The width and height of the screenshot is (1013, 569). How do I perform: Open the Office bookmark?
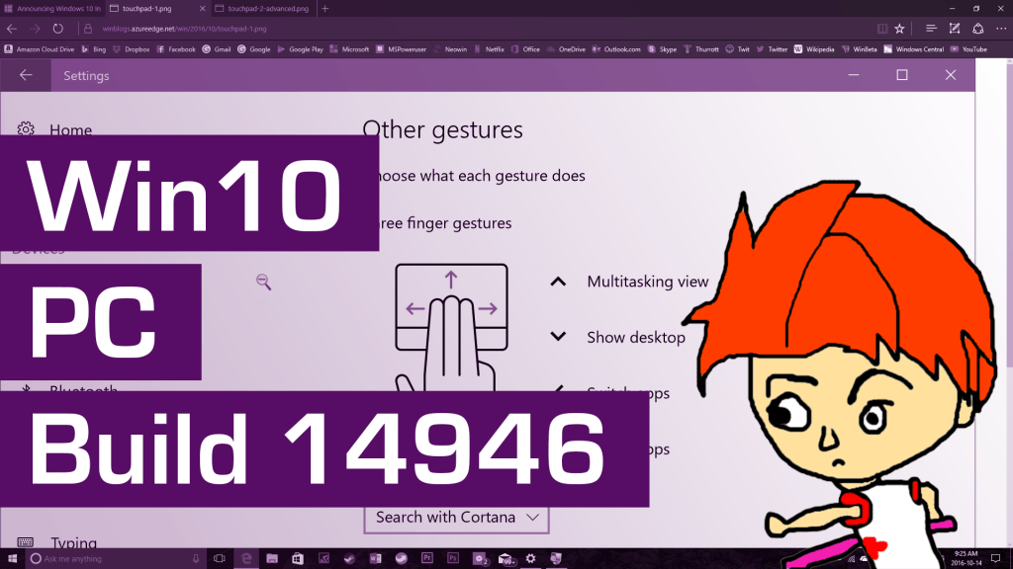tap(525, 49)
